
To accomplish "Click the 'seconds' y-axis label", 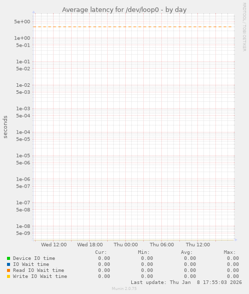I will click(x=5, y=127).
